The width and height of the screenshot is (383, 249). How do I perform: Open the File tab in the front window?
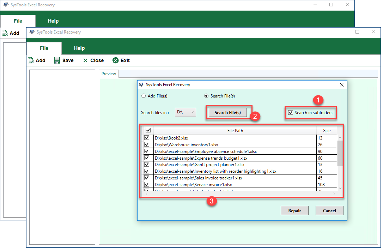[x=44, y=48]
